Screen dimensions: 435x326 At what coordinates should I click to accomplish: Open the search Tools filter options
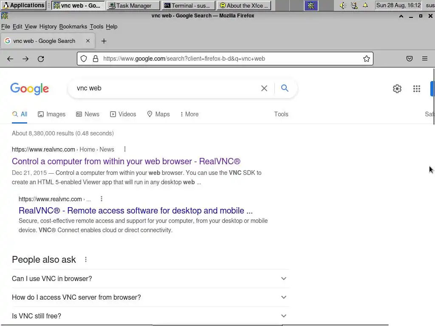(281, 114)
